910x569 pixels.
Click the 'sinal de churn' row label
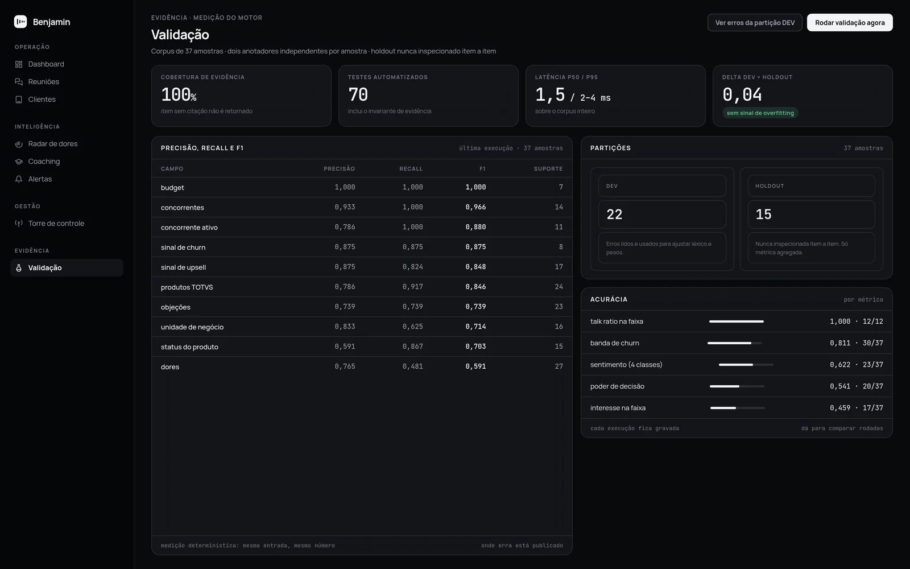(x=183, y=248)
